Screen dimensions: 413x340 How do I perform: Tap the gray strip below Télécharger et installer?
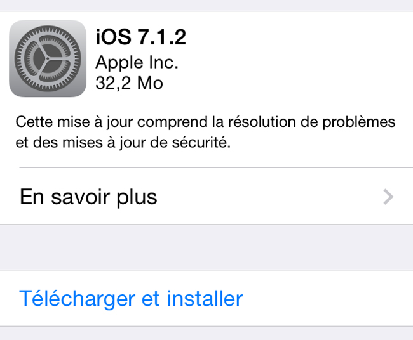(207, 334)
